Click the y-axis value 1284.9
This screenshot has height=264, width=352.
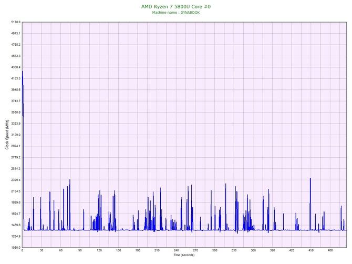16,236
